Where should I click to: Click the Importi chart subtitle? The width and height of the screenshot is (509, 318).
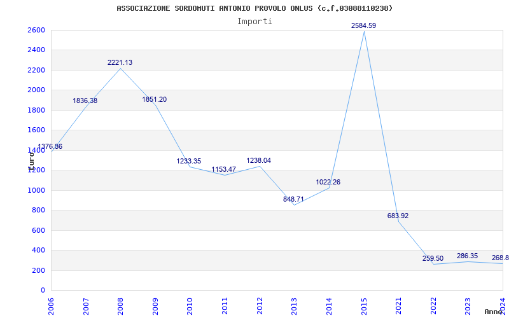[254, 21]
